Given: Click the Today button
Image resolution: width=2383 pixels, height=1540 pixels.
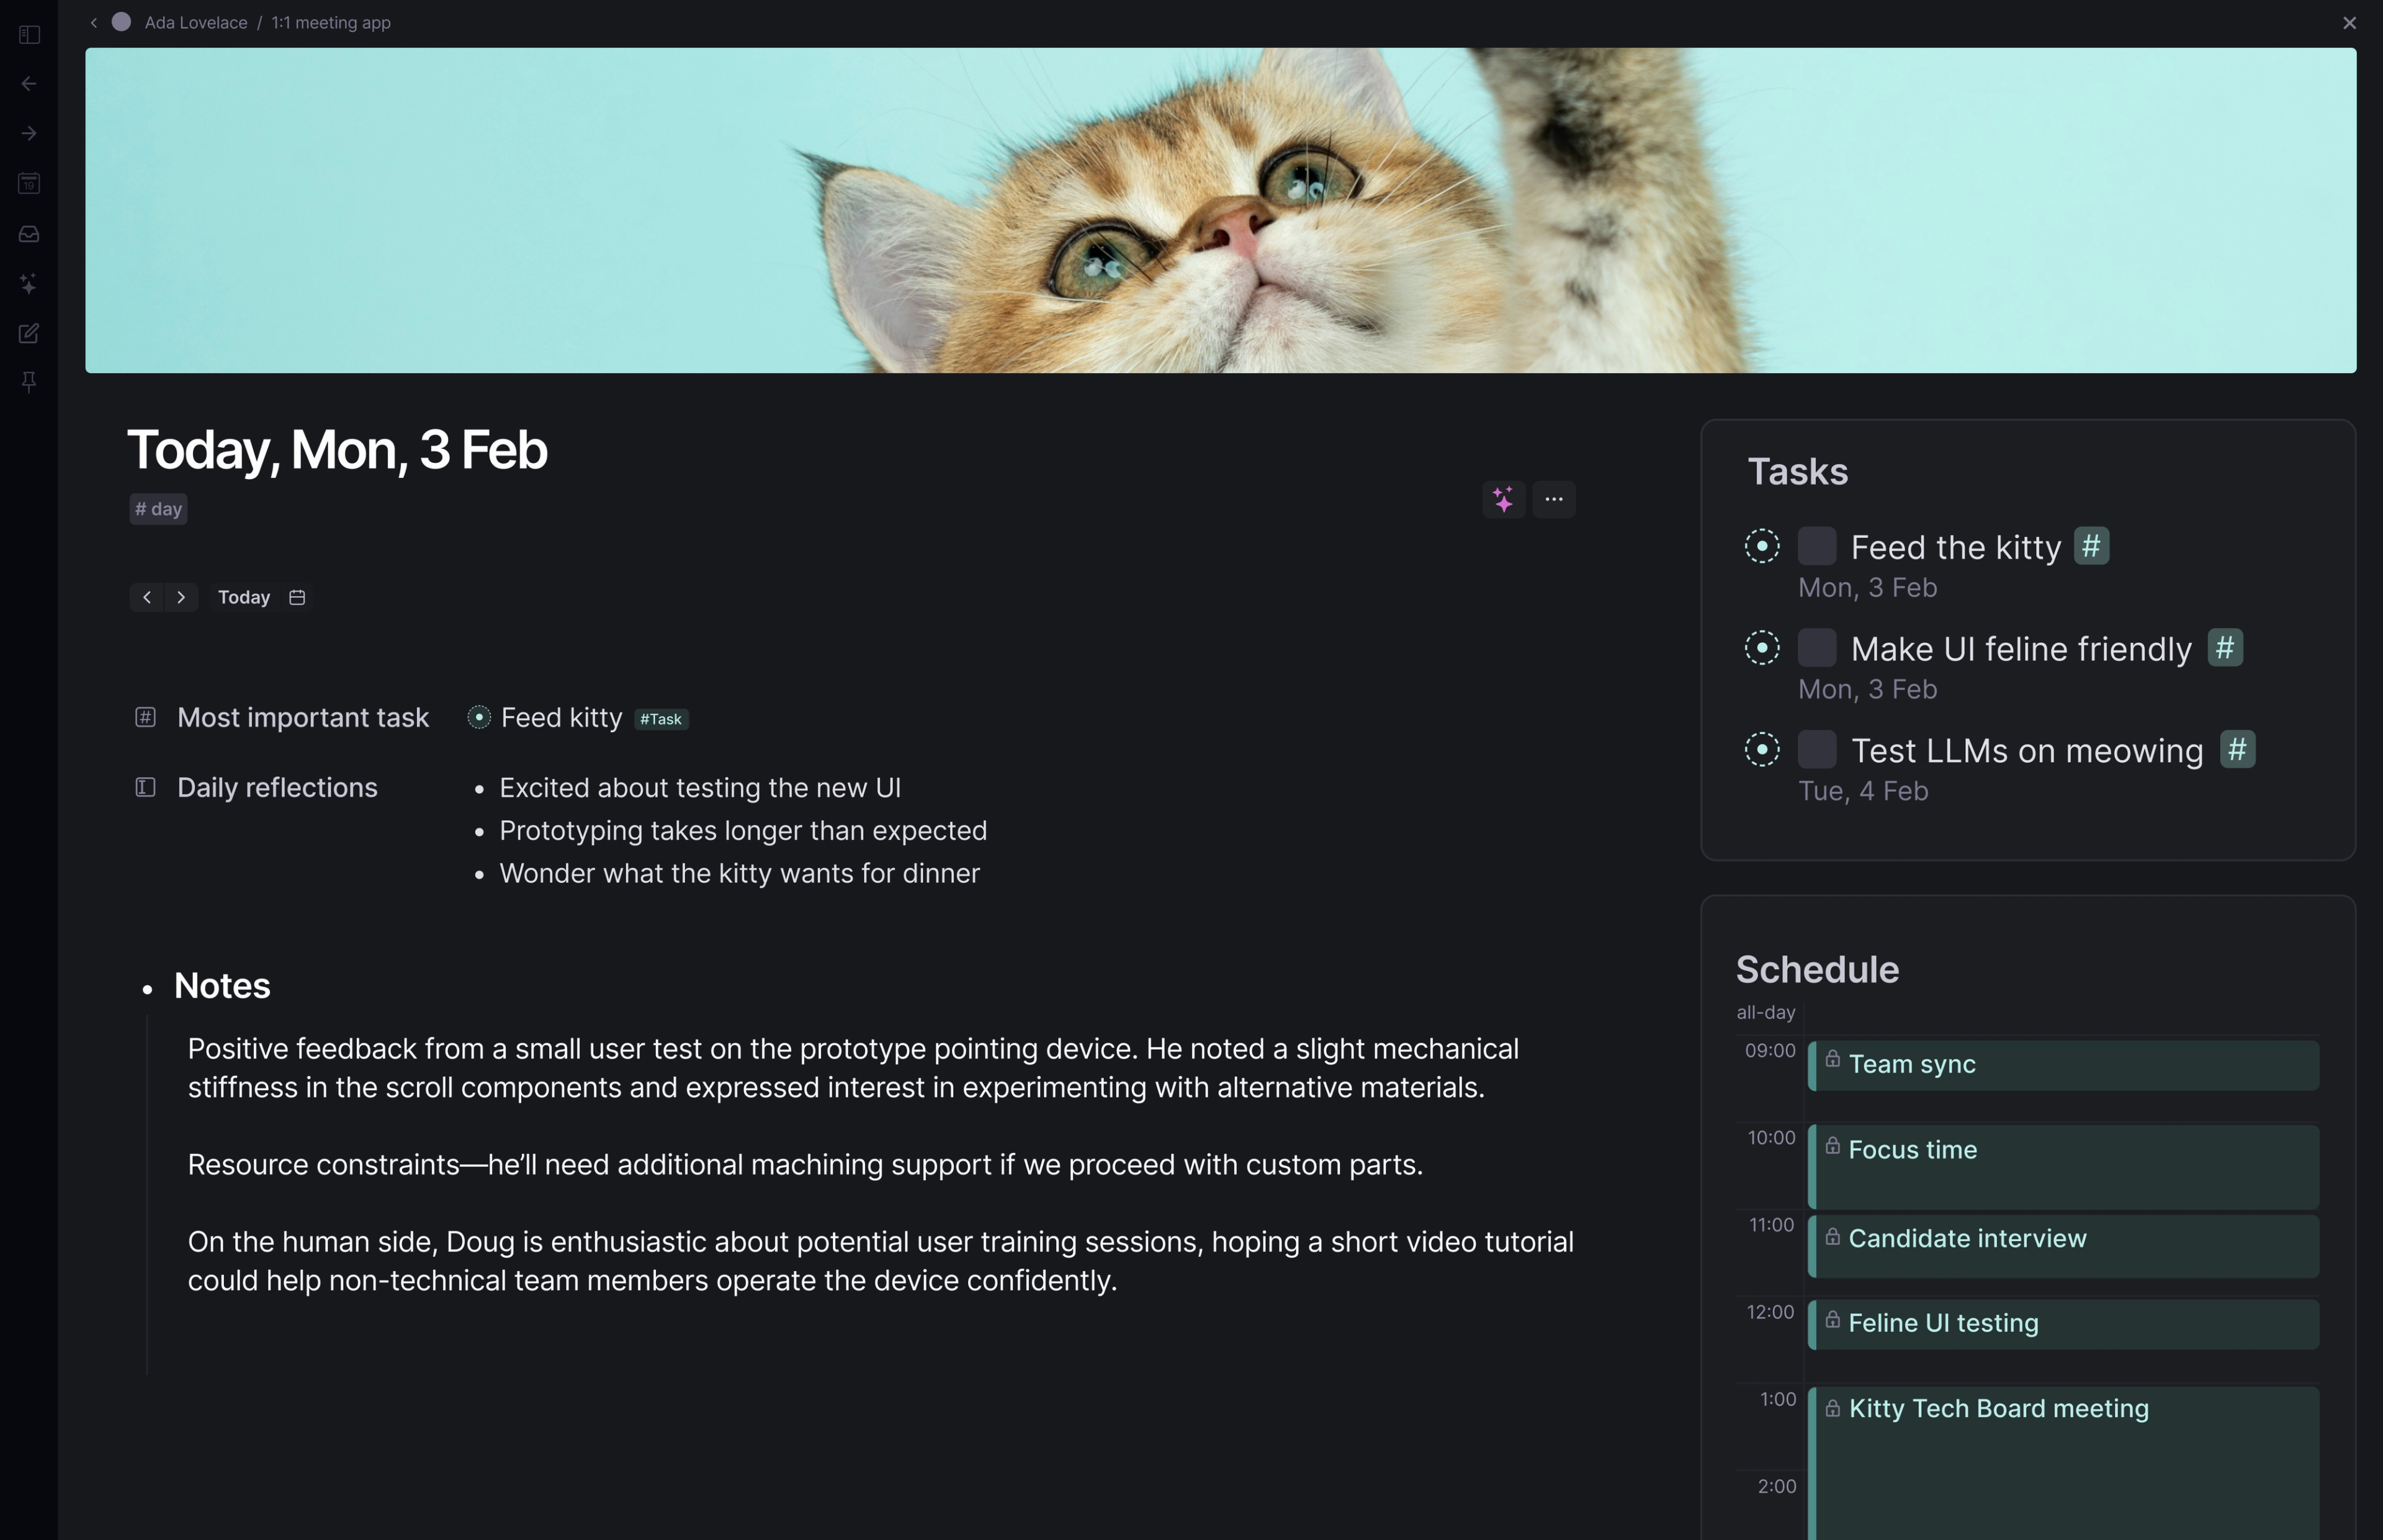Looking at the screenshot, I should [x=244, y=597].
